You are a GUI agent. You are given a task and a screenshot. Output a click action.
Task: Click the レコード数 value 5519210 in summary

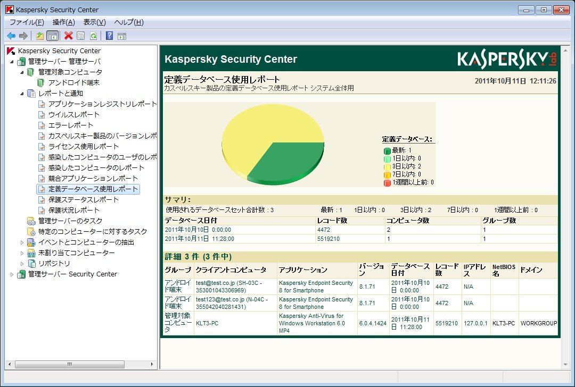[328, 239]
